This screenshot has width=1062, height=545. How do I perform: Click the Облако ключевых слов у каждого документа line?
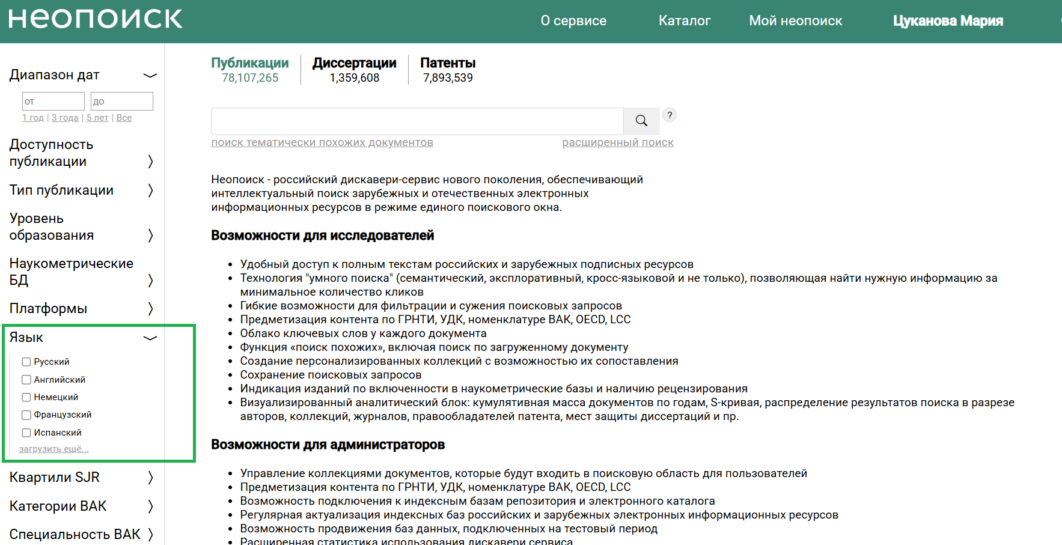tap(364, 333)
